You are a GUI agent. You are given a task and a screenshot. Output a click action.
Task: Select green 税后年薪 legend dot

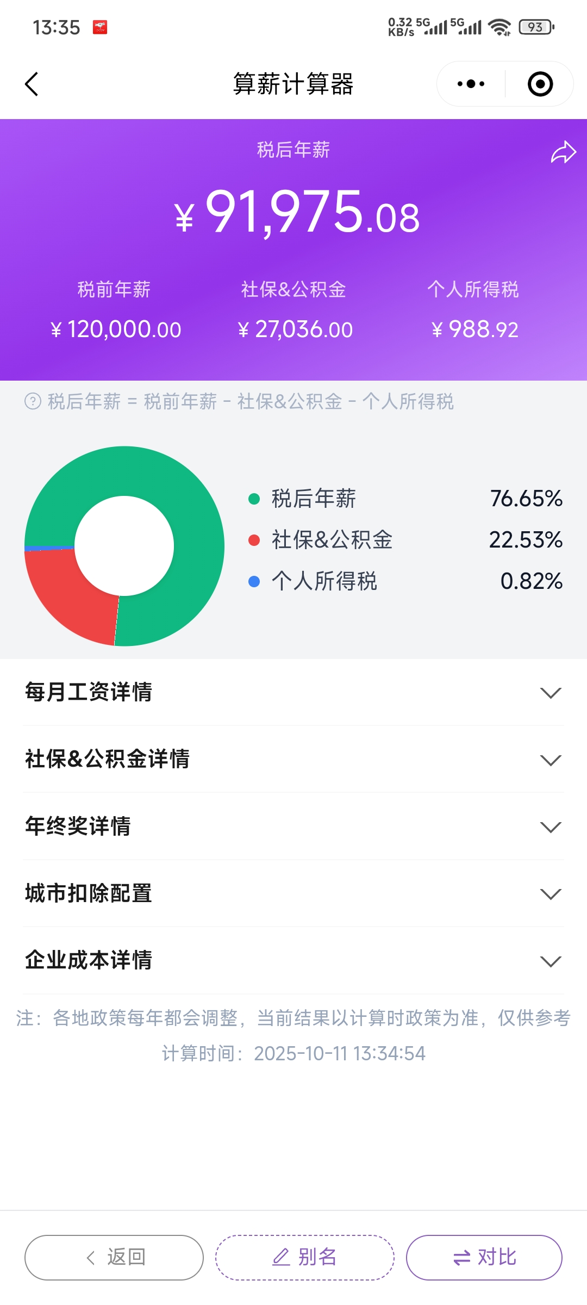[x=254, y=499]
